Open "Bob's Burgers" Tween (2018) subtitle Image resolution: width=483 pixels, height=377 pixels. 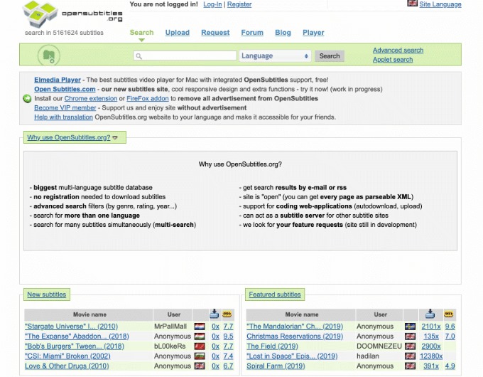[x=75, y=346]
